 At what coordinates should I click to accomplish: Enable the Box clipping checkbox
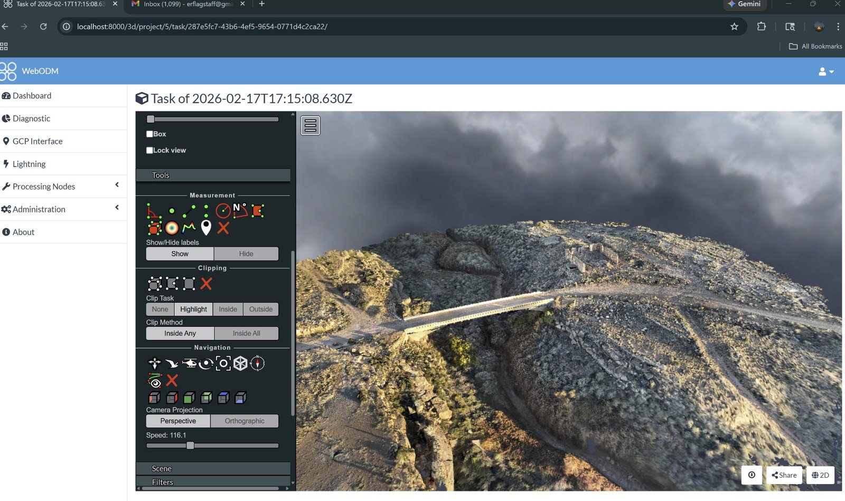click(149, 134)
